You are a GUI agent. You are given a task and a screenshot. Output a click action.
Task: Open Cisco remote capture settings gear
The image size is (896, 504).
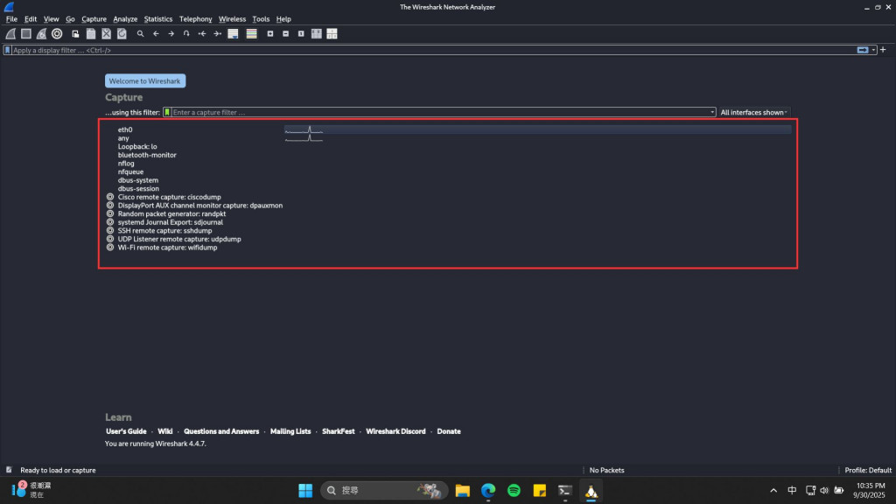pyautogui.click(x=110, y=197)
